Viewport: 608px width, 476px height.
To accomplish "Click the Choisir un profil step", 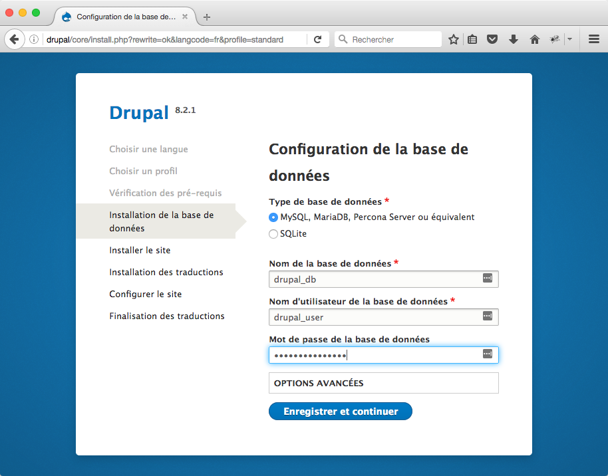I will 143,171.
